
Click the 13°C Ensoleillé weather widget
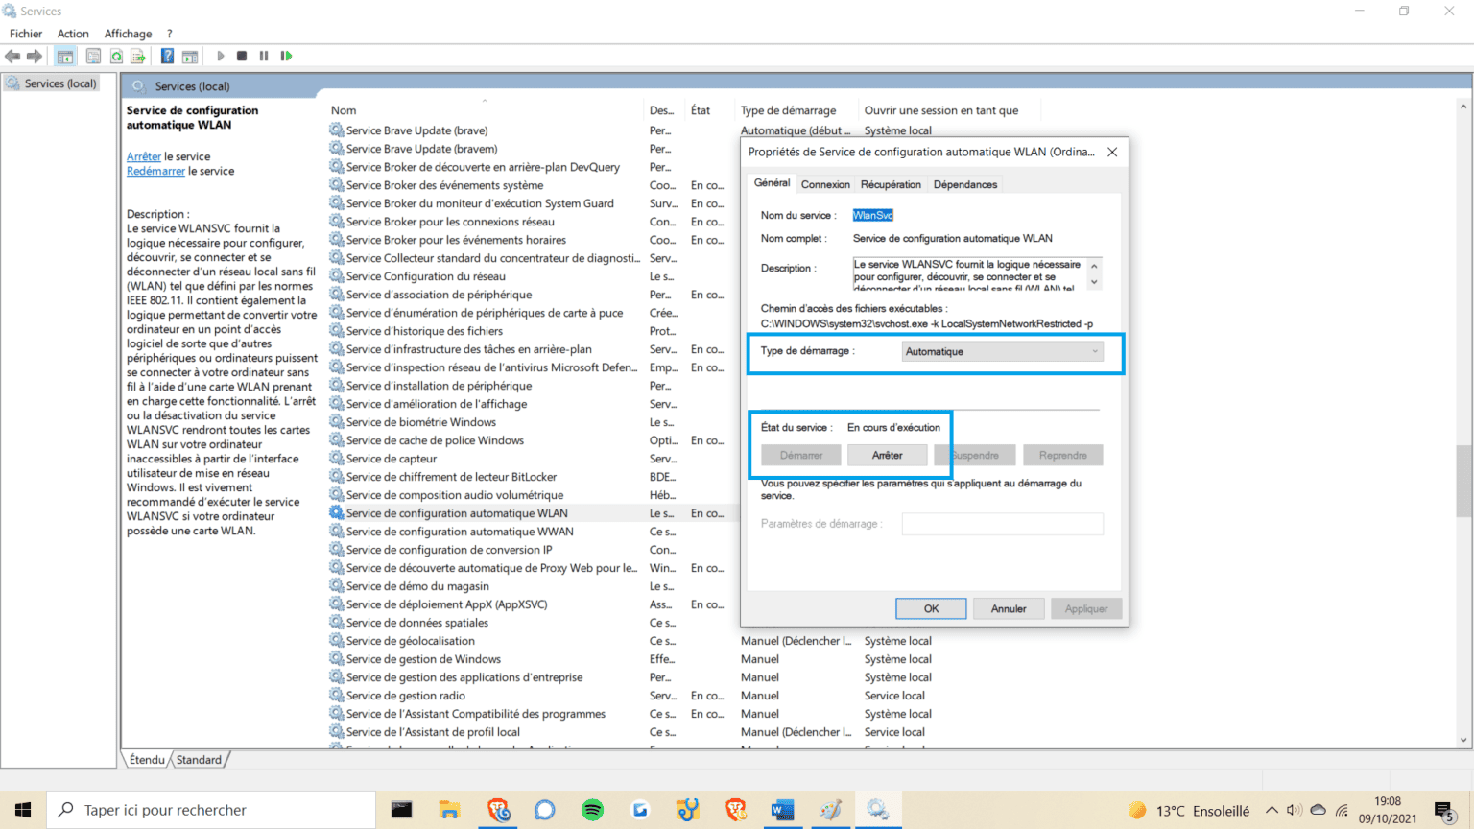[1190, 811]
